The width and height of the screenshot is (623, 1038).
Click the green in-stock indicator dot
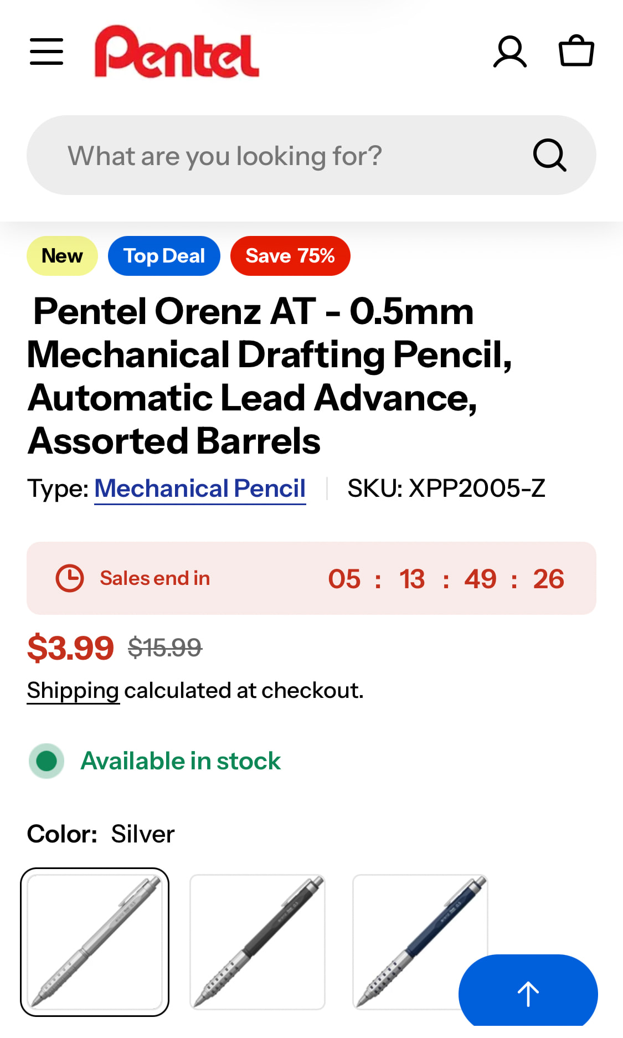point(47,761)
